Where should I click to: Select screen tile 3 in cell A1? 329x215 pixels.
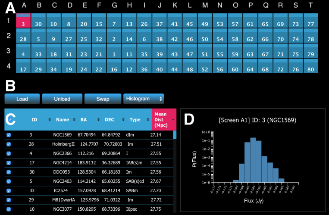coord(23,21)
